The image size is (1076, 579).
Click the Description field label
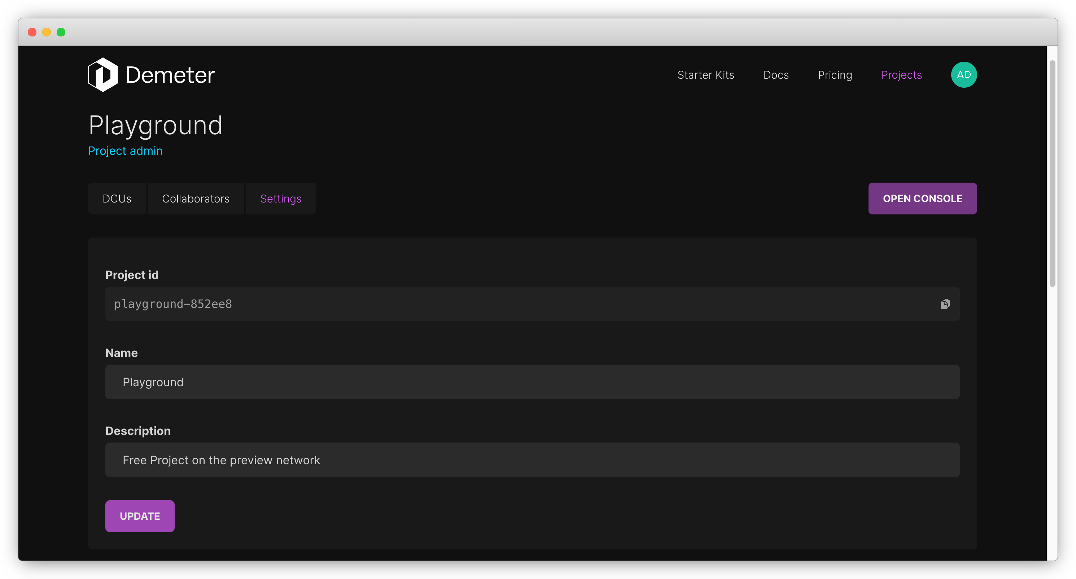138,431
